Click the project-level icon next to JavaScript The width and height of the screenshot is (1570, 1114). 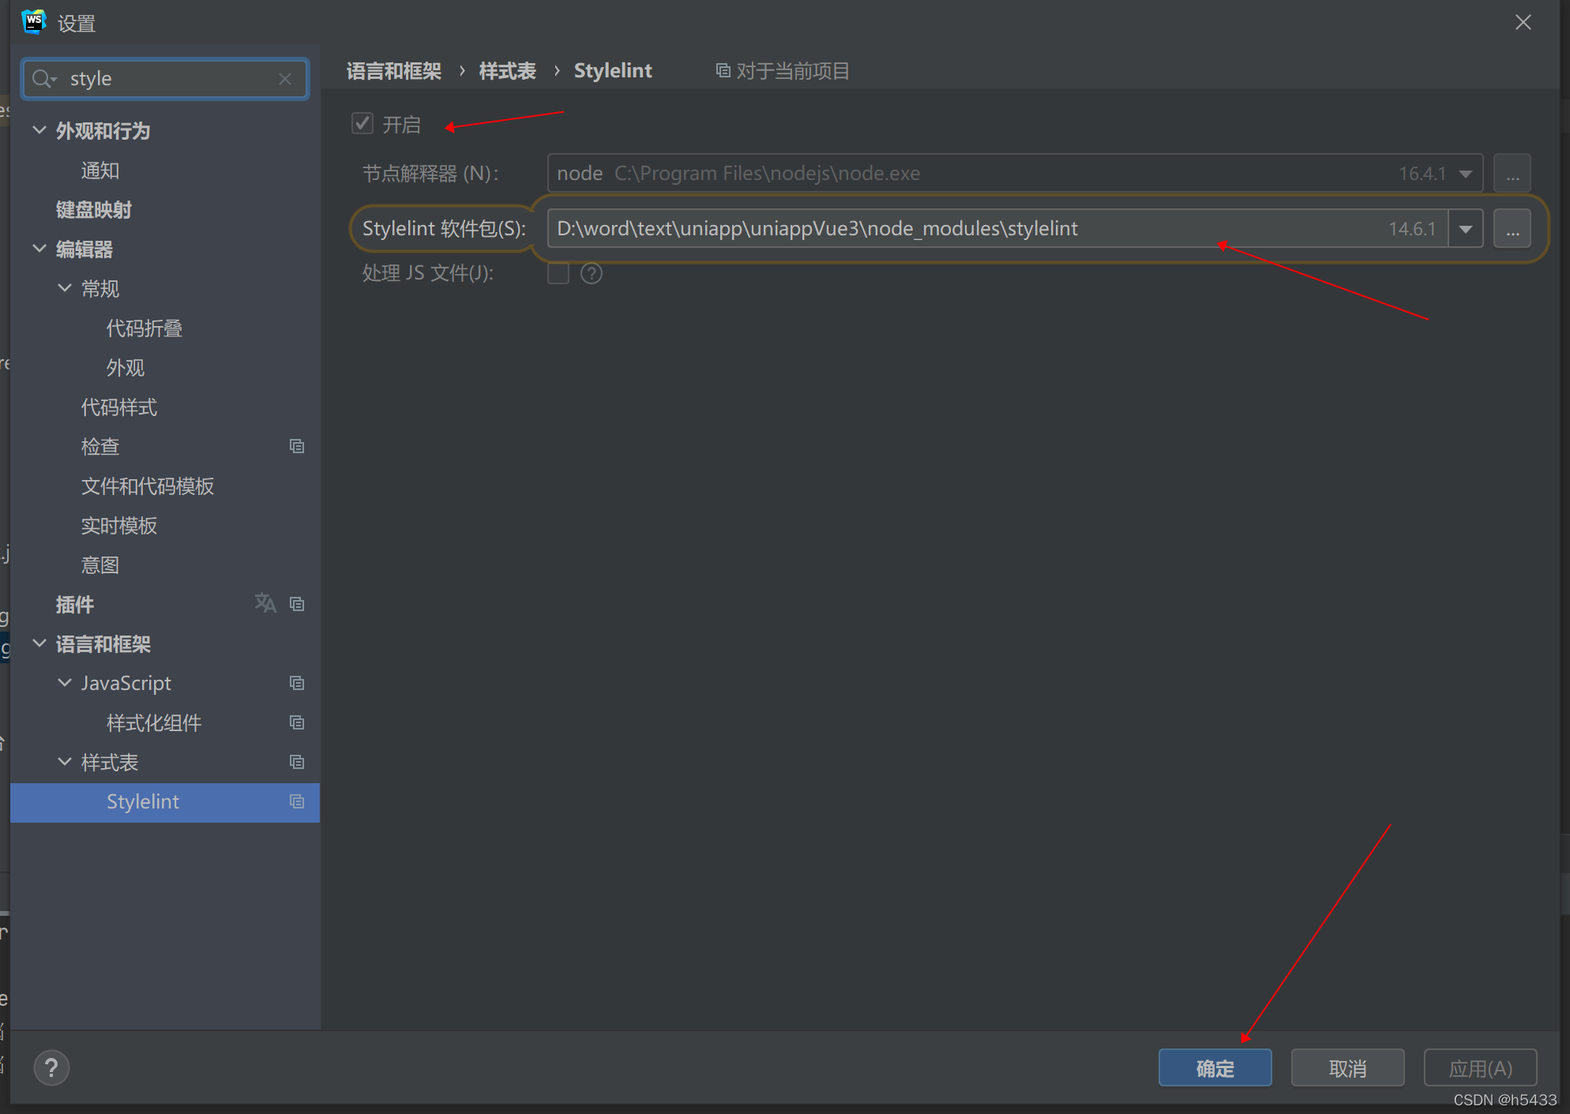point(297,684)
